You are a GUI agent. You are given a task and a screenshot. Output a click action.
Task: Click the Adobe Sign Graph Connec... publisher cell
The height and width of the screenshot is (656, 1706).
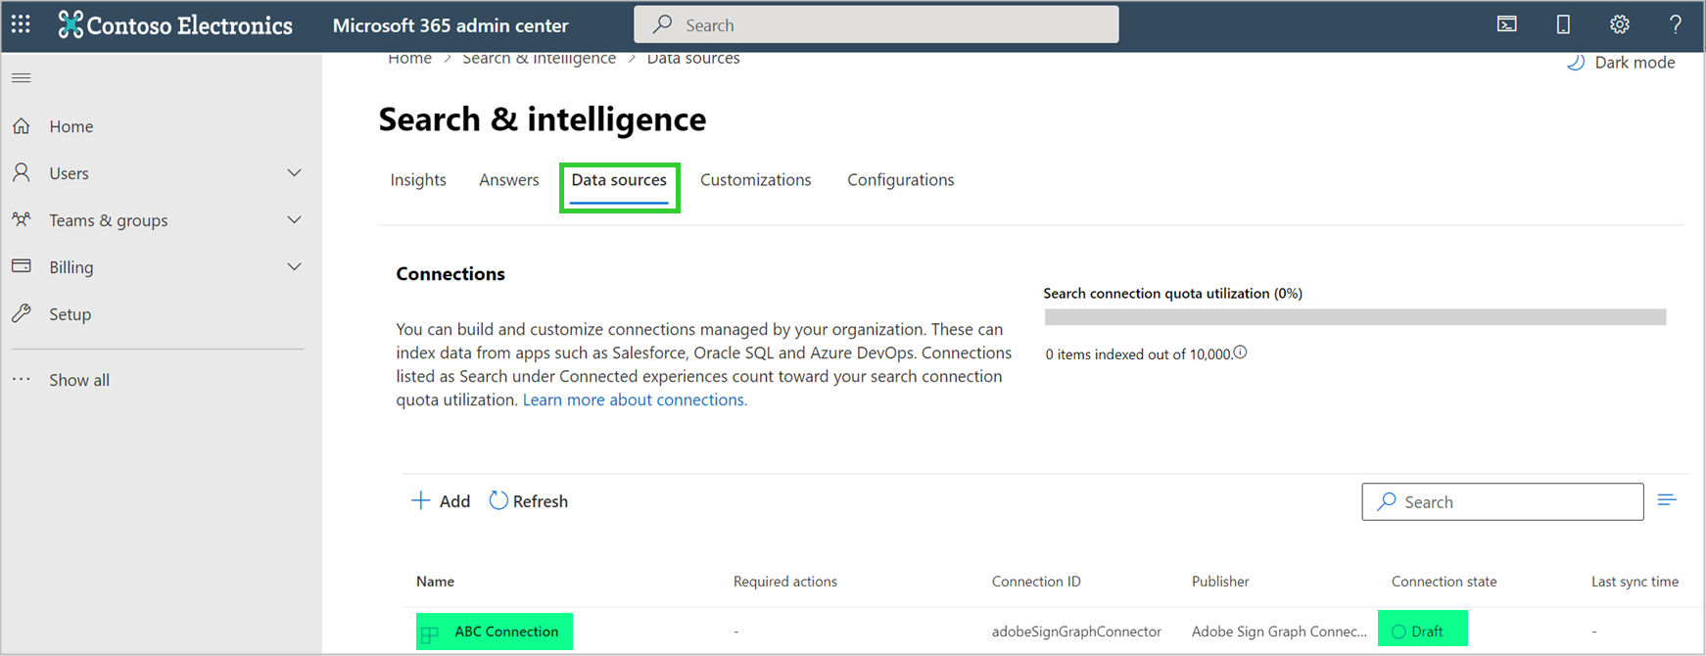(x=1279, y=632)
